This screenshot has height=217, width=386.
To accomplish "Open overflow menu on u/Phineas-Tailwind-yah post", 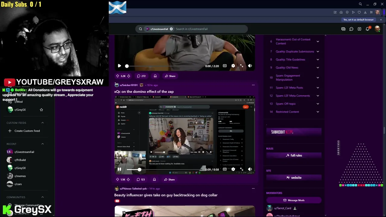I will [253, 189].
